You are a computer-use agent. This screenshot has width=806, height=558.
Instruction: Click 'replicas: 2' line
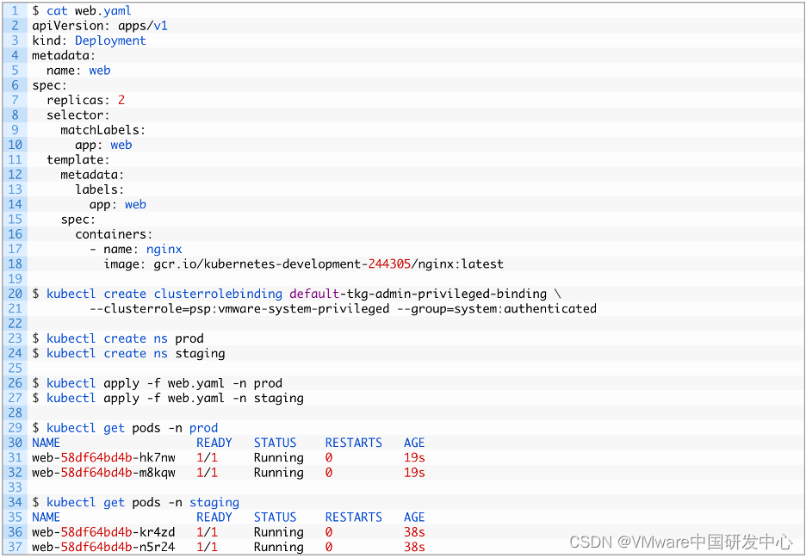[85, 100]
